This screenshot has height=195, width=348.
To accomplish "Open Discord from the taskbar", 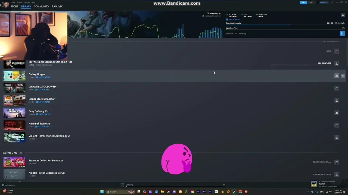I will click(x=174, y=192).
